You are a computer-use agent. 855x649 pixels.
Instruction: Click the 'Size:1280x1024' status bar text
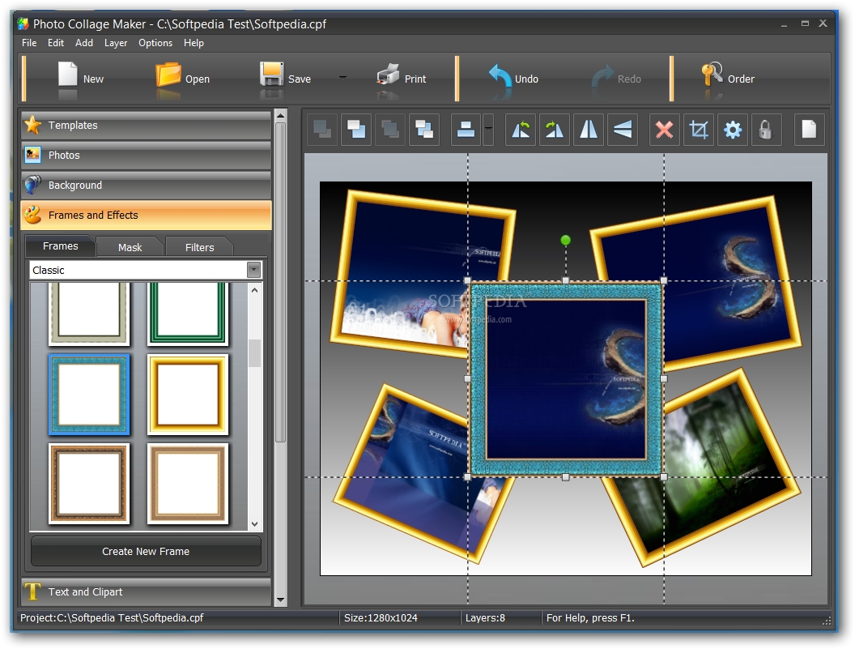coord(381,618)
